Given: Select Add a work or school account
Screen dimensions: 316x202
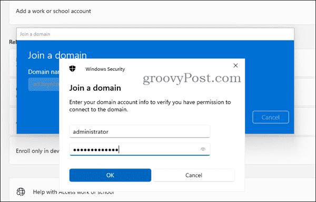Looking at the screenshot, I should point(53,11).
